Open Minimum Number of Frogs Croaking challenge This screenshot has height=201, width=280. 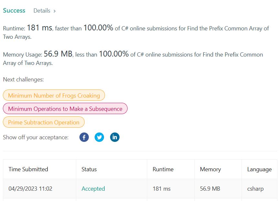(54, 95)
